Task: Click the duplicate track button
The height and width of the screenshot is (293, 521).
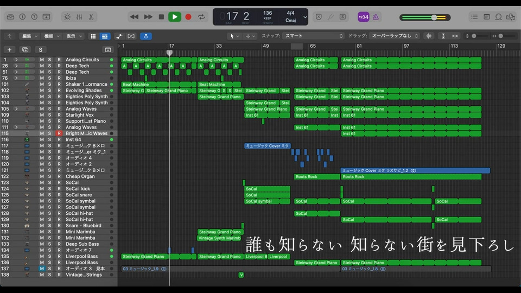Action: click(x=24, y=49)
